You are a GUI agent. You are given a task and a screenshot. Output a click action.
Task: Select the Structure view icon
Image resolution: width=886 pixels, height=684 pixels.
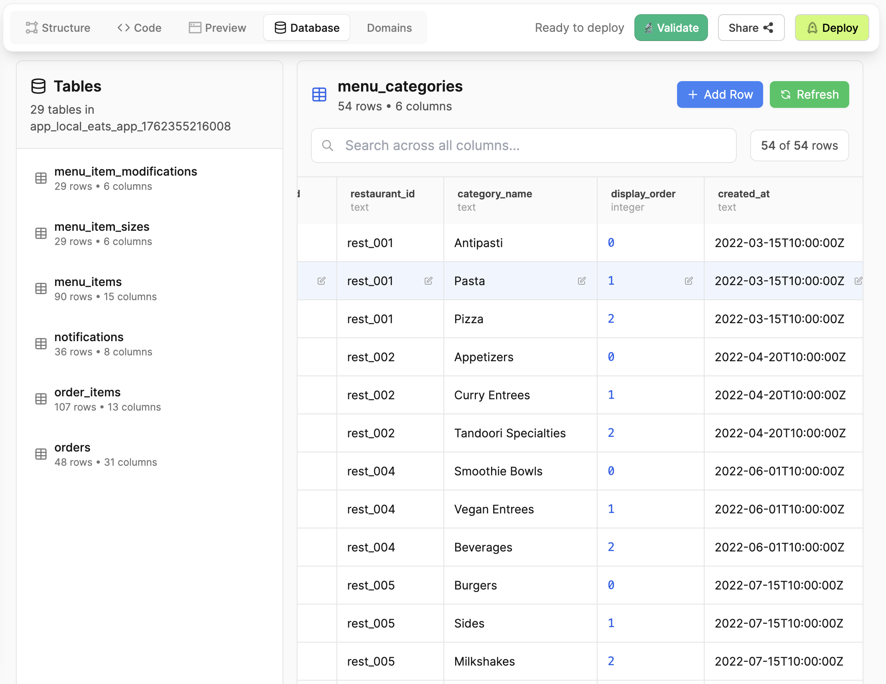coord(32,28)
